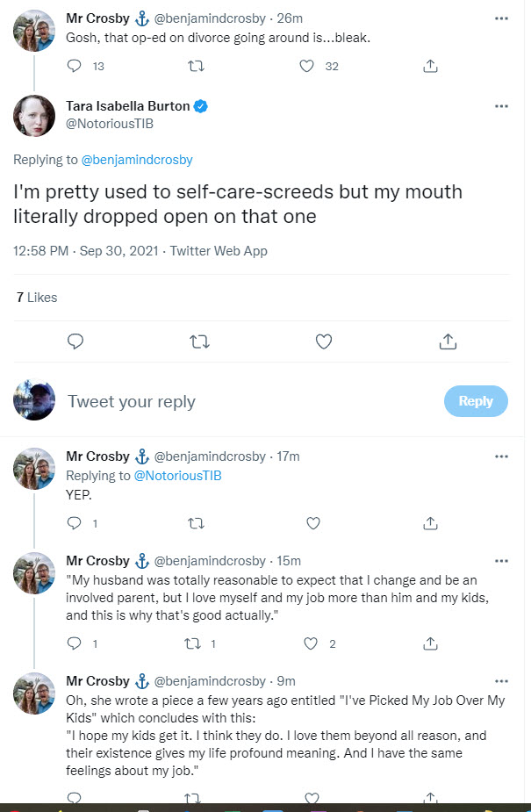Share the "My husband was totally reasonable" tweet
The image size is (531, 812).
tap(430, 643)
